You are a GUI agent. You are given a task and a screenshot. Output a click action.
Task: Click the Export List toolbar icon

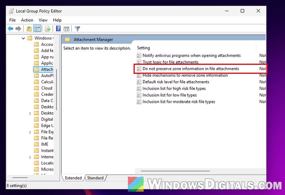(x=48, y=29)
